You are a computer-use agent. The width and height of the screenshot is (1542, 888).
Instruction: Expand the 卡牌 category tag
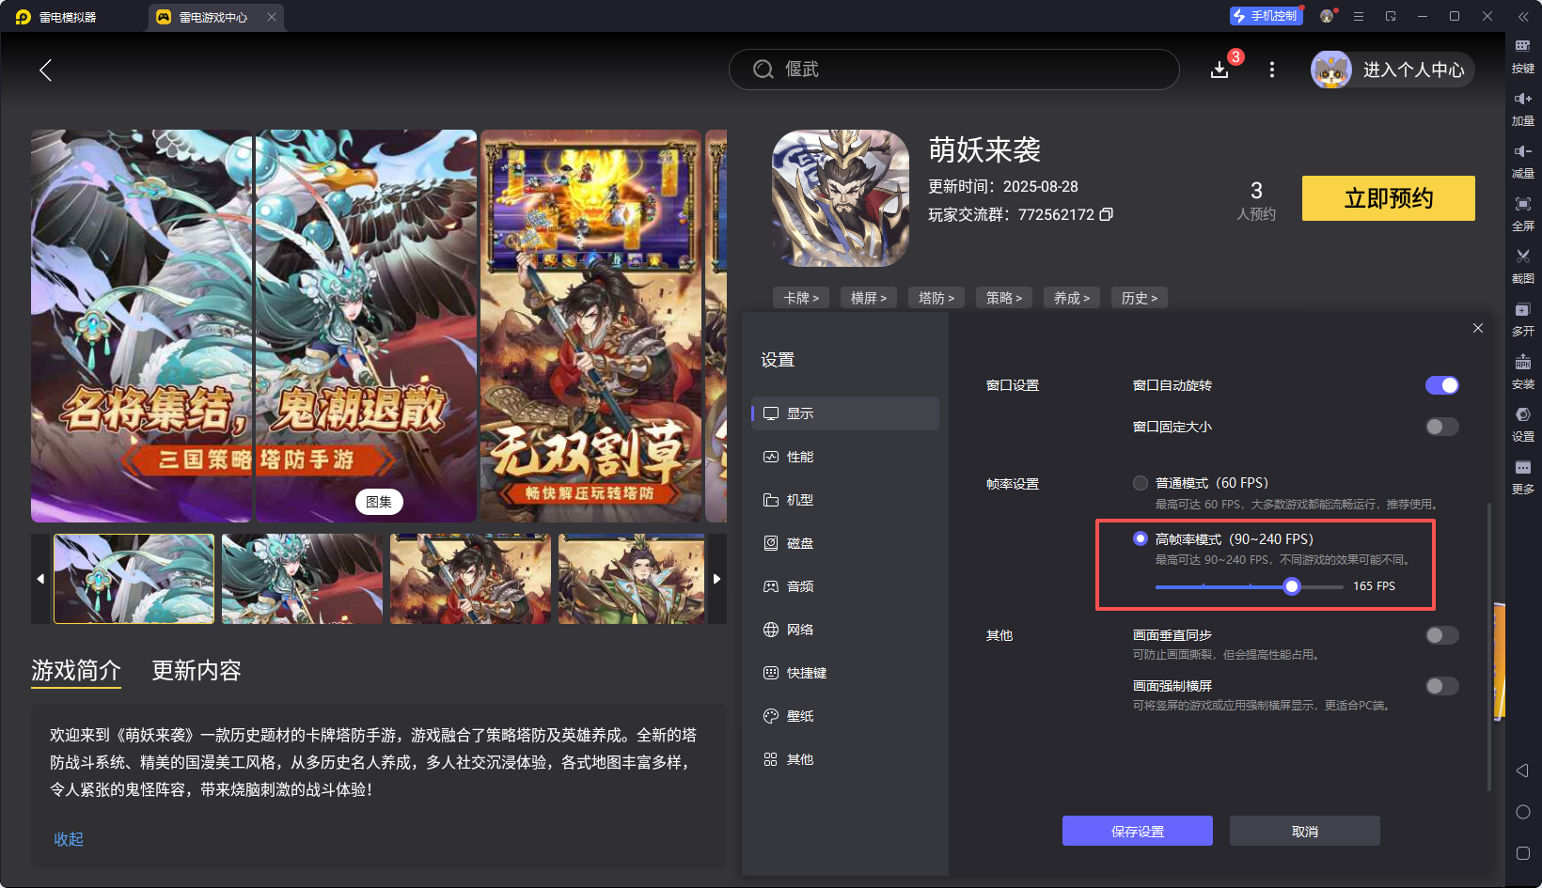[801, 298]
